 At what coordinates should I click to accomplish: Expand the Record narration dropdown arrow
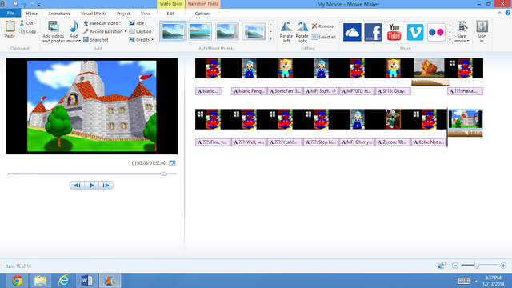point(125,32)
